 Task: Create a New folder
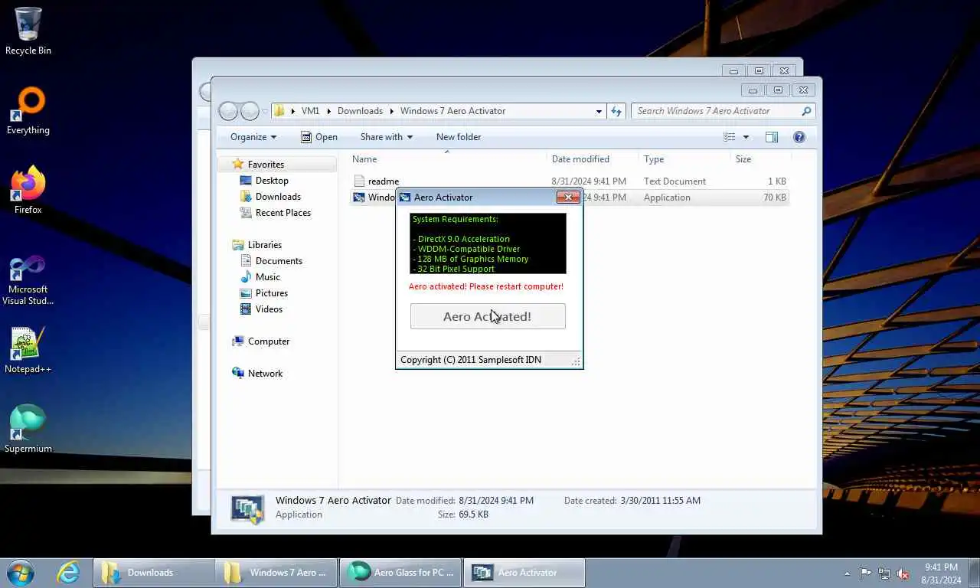(459, 137)
